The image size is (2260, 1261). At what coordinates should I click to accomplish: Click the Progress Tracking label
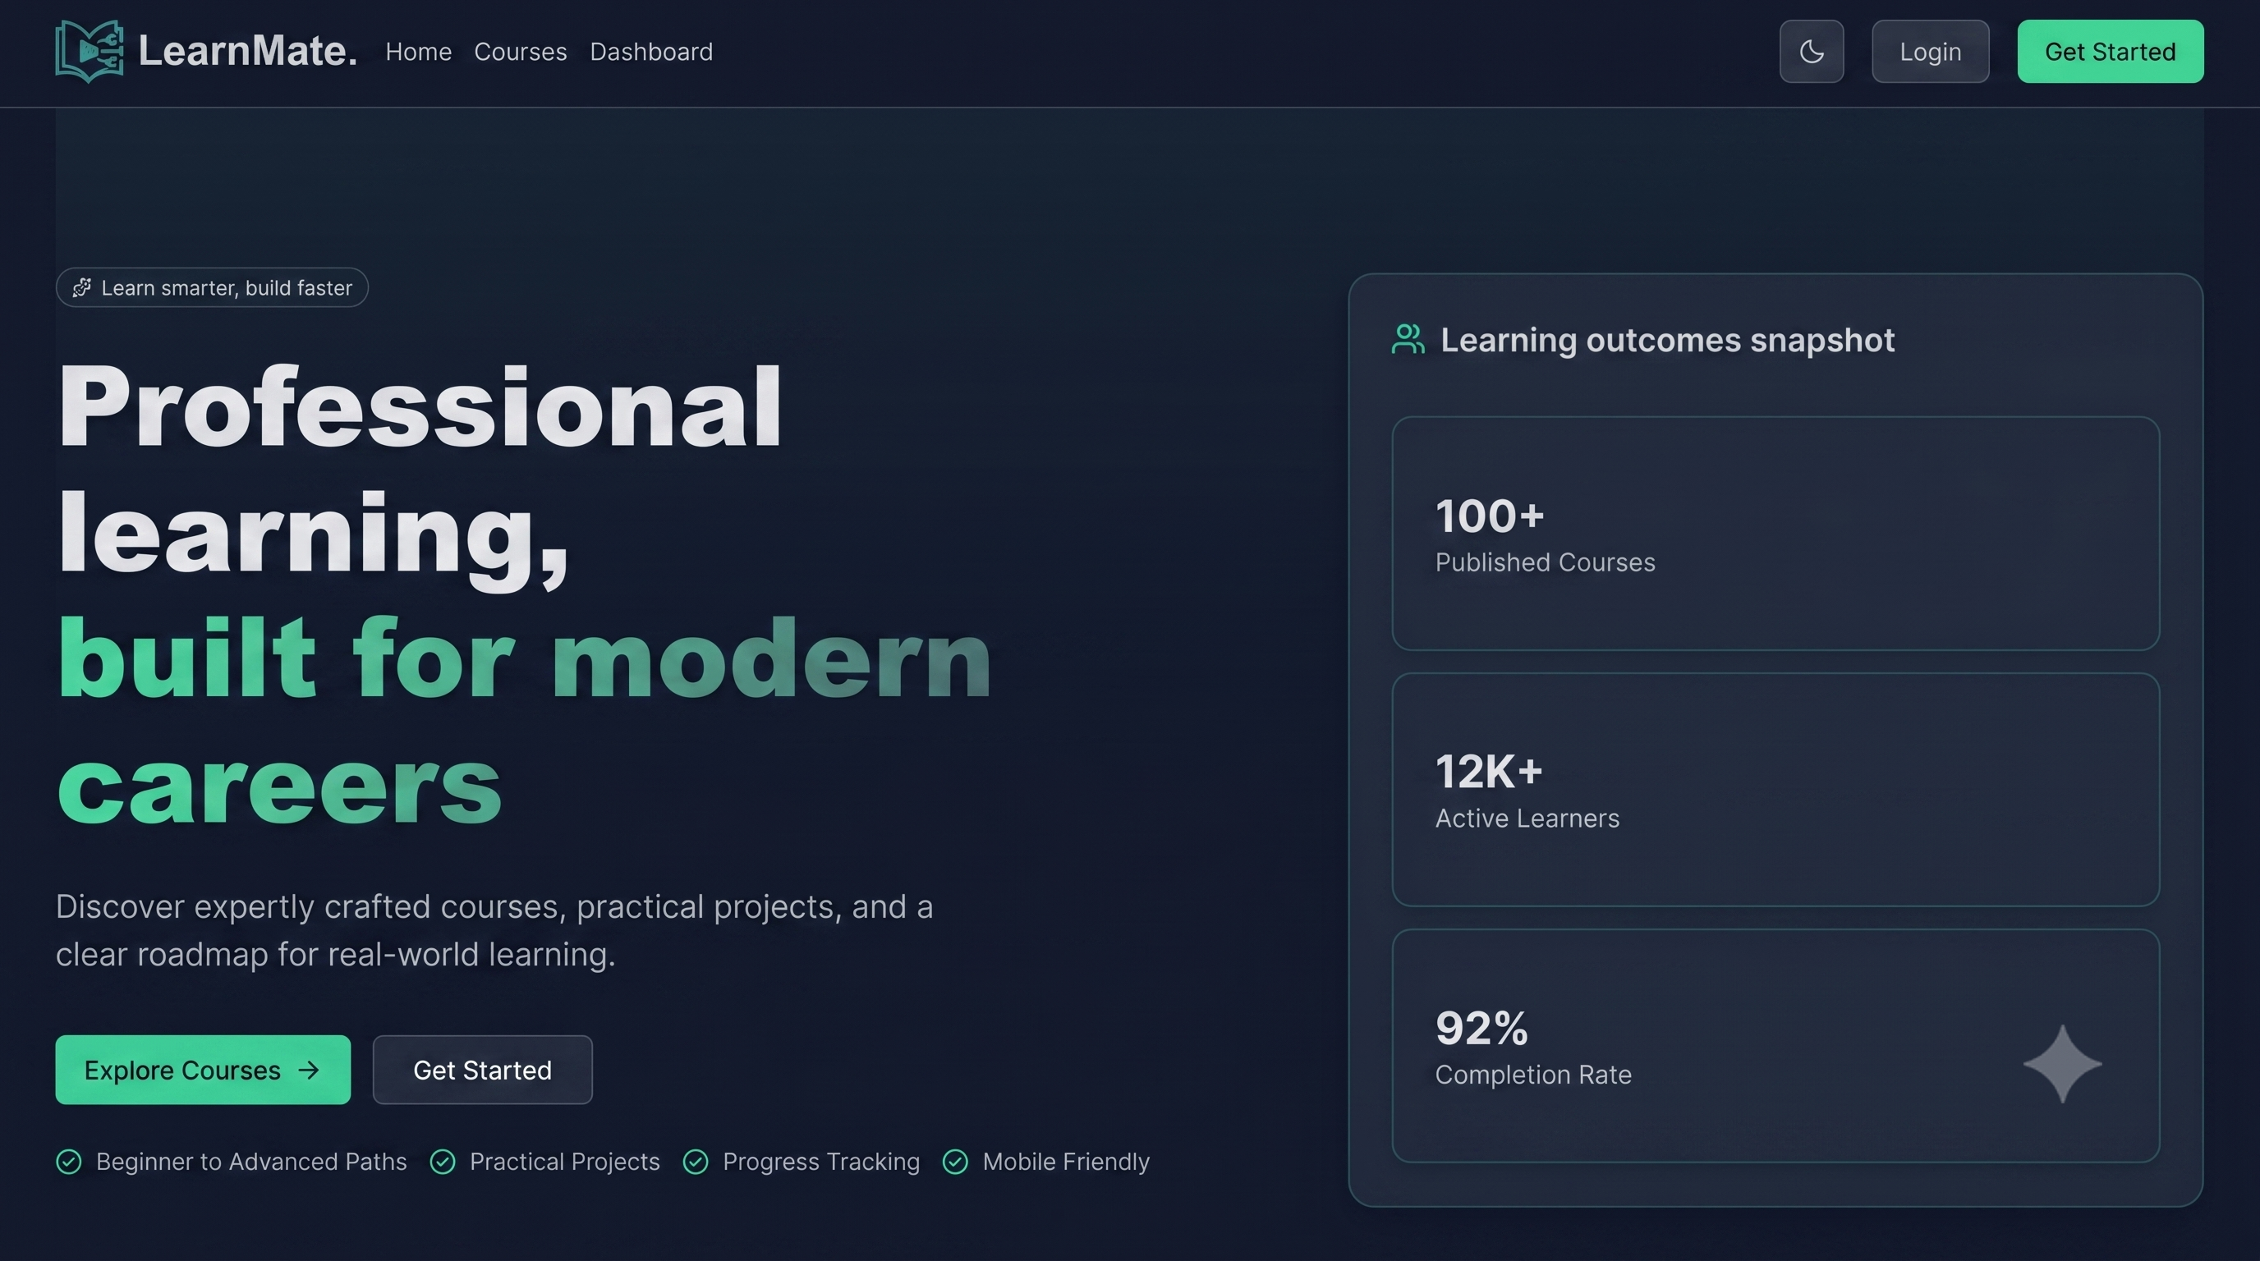pyautogui.click(x=821, y=1162)
